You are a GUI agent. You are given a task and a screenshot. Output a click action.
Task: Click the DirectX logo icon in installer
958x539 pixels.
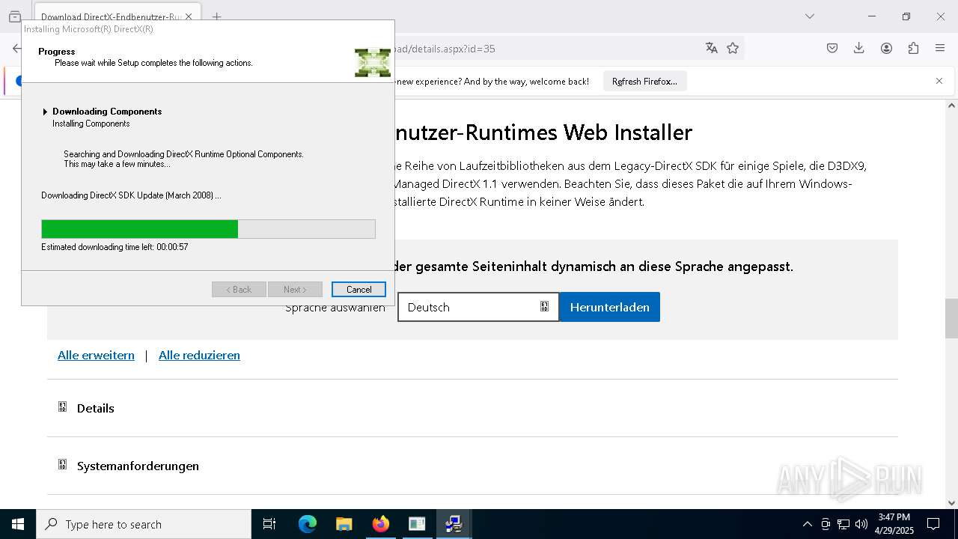(373, 63)
